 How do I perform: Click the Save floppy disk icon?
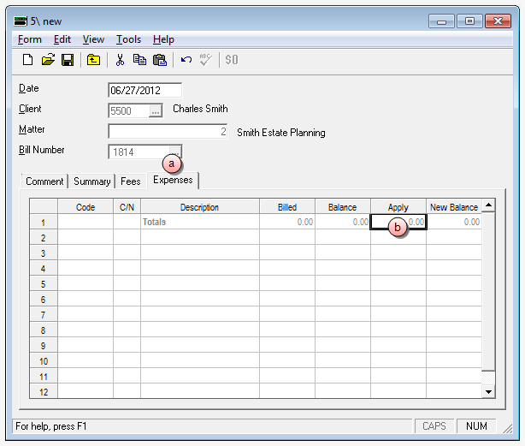[x=68, y=60]
